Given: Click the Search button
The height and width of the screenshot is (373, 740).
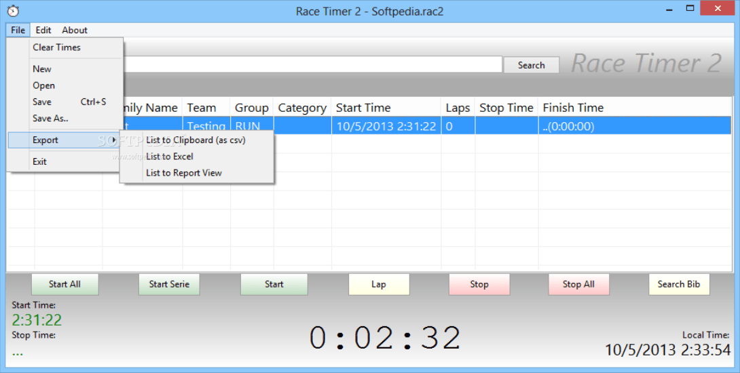Looking at the screenshot, I should 532,65.
